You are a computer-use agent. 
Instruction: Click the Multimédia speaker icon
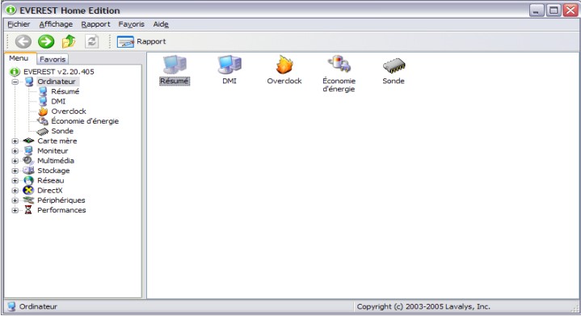click(28, 161)
